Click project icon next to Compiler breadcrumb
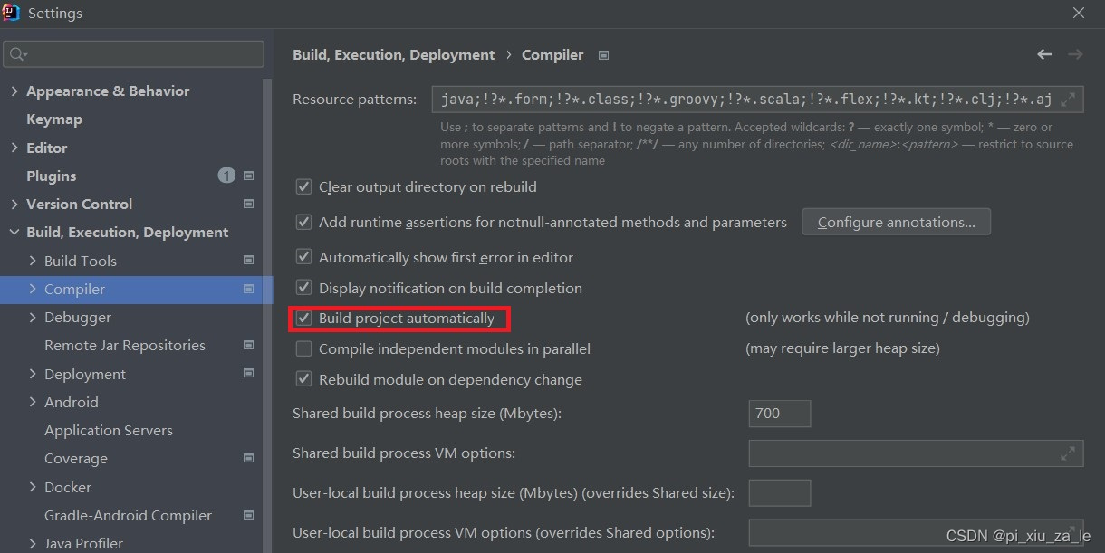Viewport: 1105px width, 553px height. 604,55
